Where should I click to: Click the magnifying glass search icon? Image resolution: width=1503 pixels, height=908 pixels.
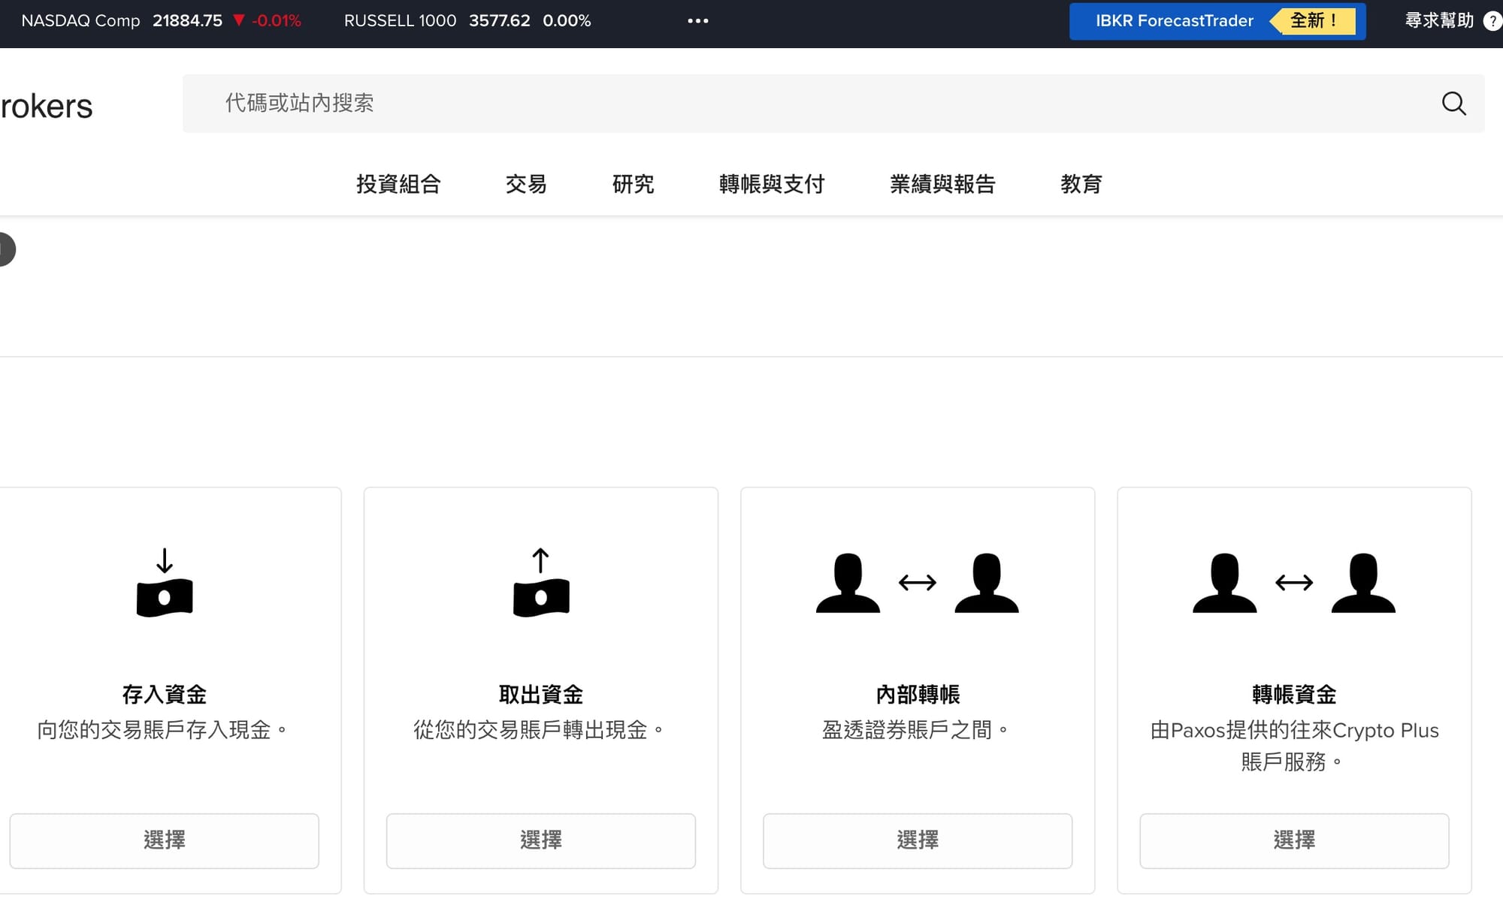pyautogui.click(x=1453, y=104)
